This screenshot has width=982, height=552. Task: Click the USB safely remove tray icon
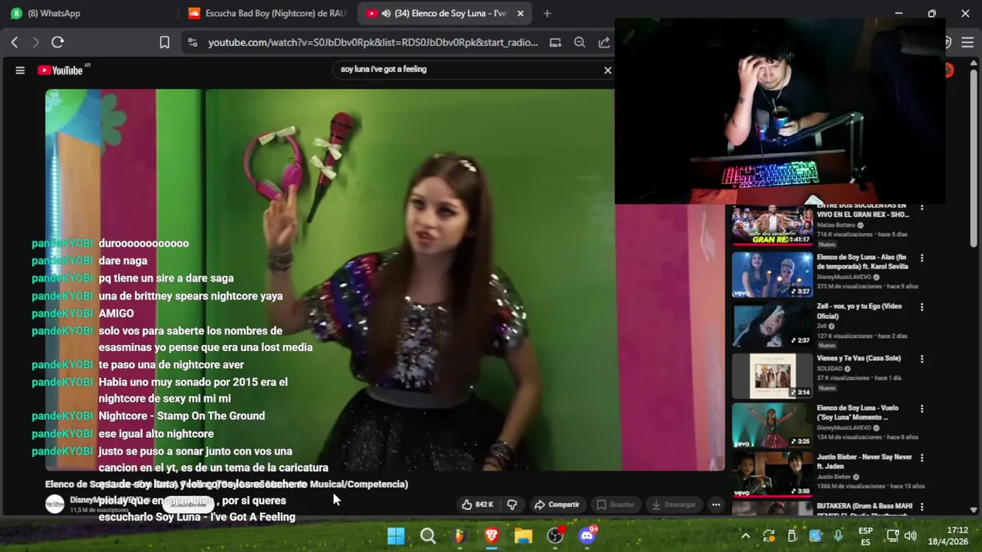point(792,536)
